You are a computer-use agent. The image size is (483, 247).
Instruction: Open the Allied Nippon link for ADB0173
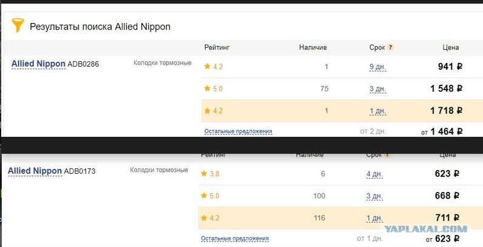[x=35, y=171]
